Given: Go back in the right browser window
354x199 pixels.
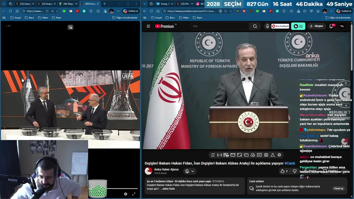Looking at the screenshot, I should click(145, 11).
